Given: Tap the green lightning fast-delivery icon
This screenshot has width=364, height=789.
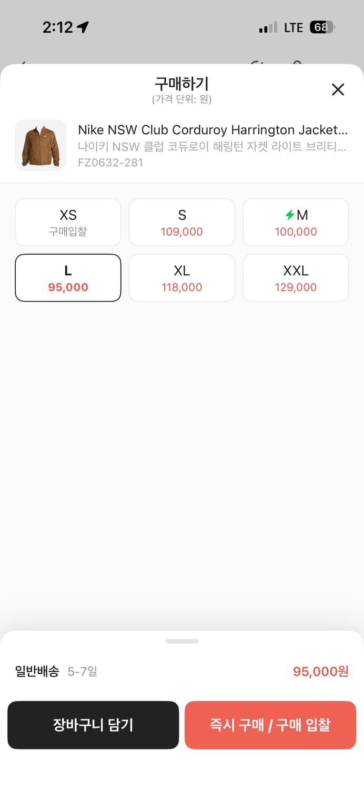Looking at the screenshot, I should (289, 215).
